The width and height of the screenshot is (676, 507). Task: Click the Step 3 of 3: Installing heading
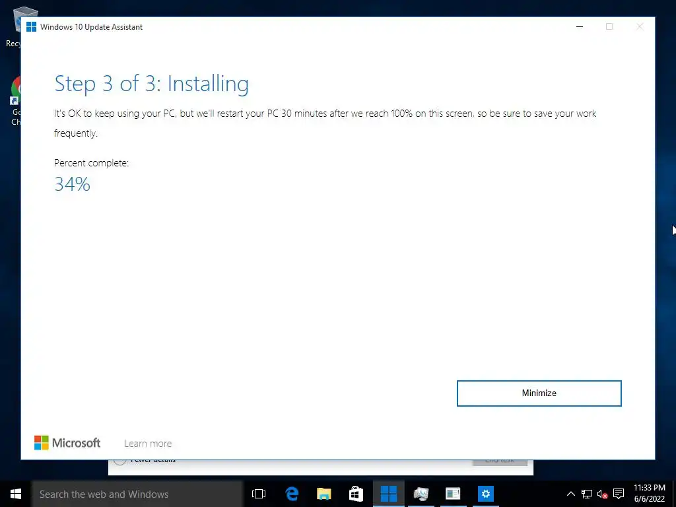(x=151, y=84)
